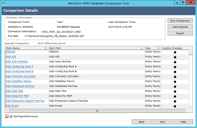Viewport: 197px width, 128px height.
Task: Open the AQA Event link
Action: (12, 106)
